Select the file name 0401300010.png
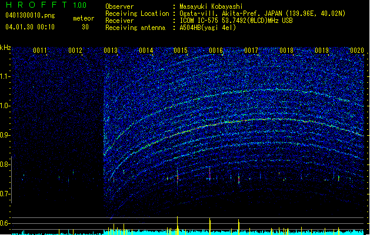Image resolution: width=370 pixels, height=235 pixels. point(30,15)
